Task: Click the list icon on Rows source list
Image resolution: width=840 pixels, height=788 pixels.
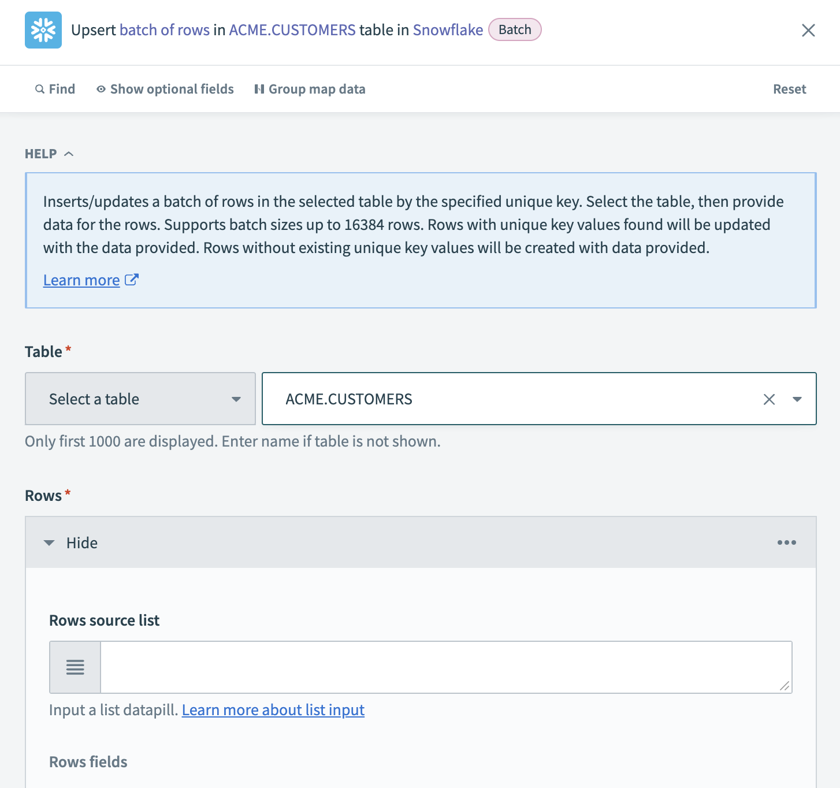Action: click(75, 667)
